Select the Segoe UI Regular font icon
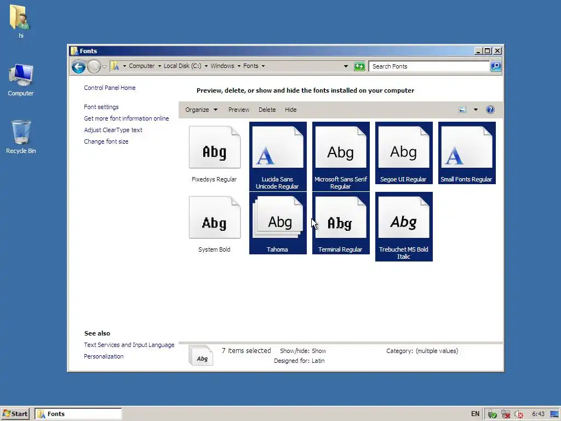This screenshot has width=561, height=421. 404,147
